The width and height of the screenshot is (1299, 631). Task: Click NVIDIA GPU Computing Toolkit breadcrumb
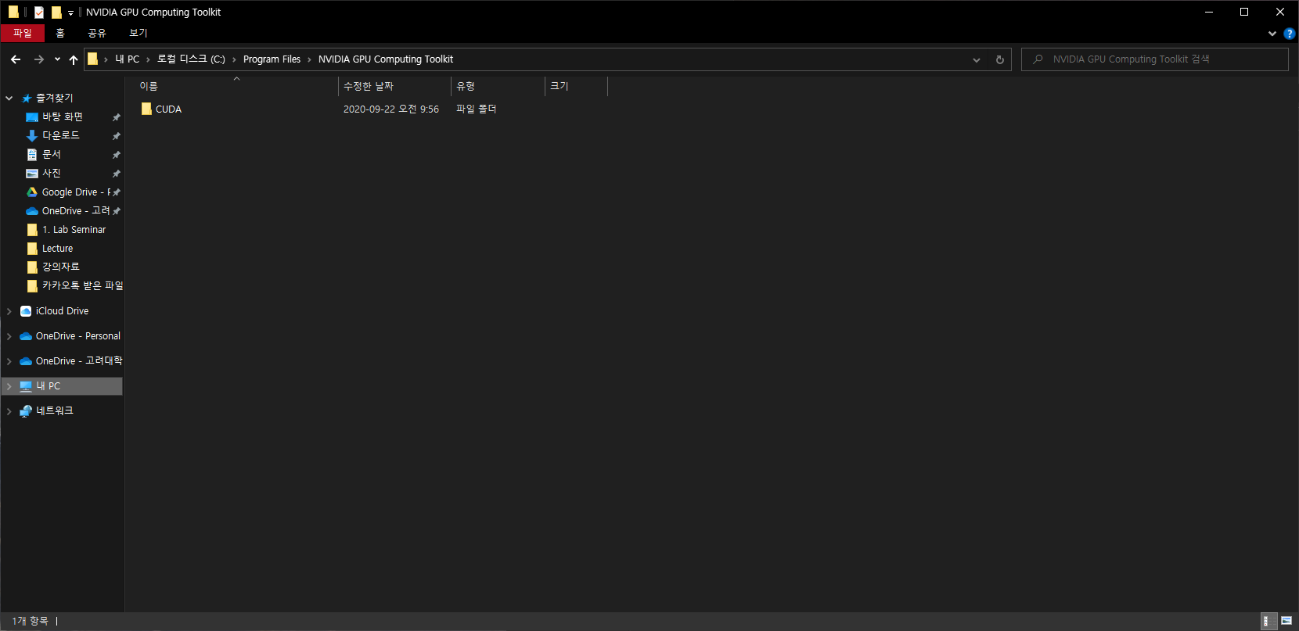pos(386,59)
